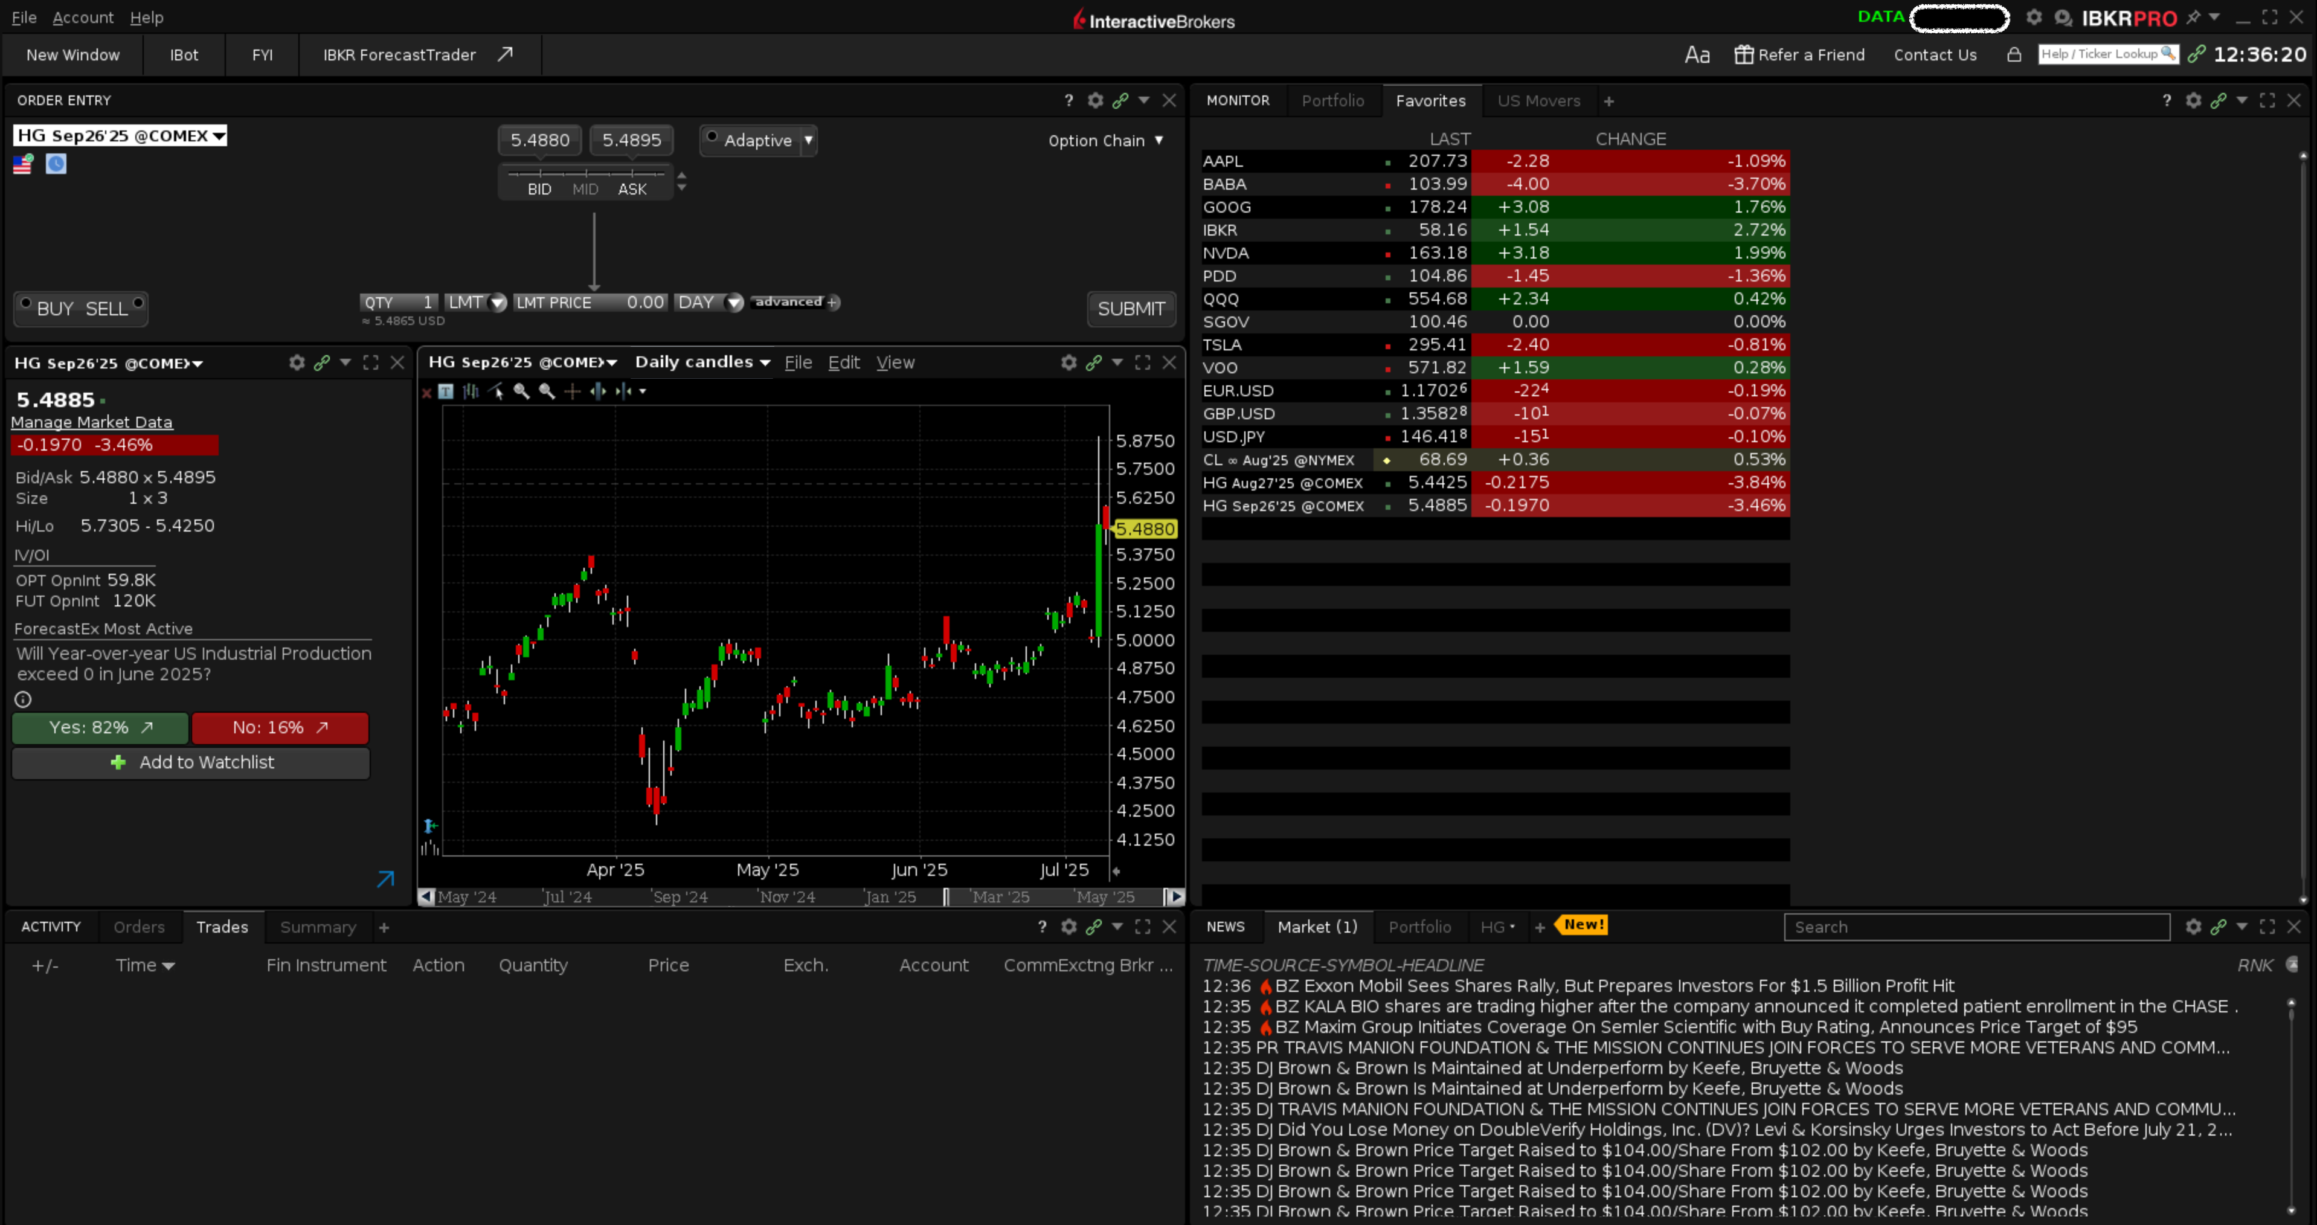Open the Account menu

[x=83, y=17]
